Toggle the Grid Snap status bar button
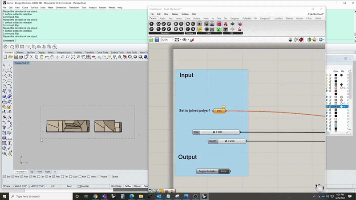The image size is (356, 200). (x=116, y=186)
